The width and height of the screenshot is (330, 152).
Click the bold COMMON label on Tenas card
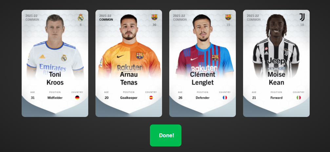pos(106,20)
